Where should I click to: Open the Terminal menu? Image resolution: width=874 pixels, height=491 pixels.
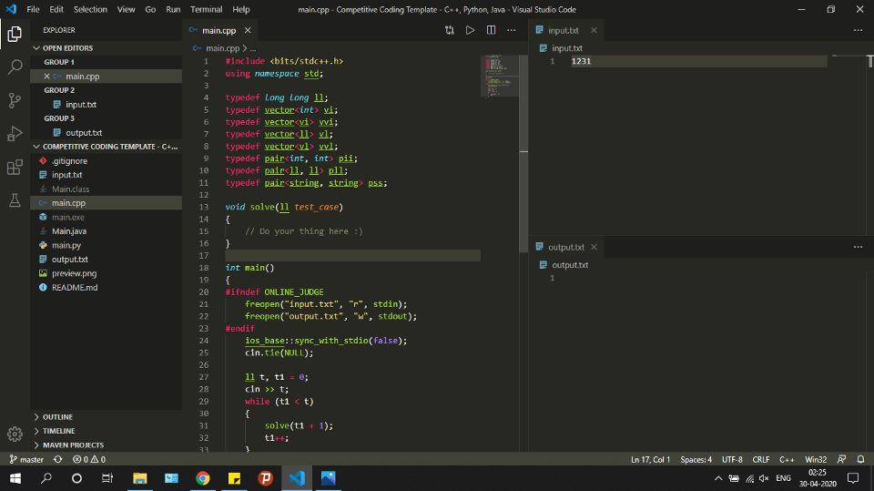[206, 9]
